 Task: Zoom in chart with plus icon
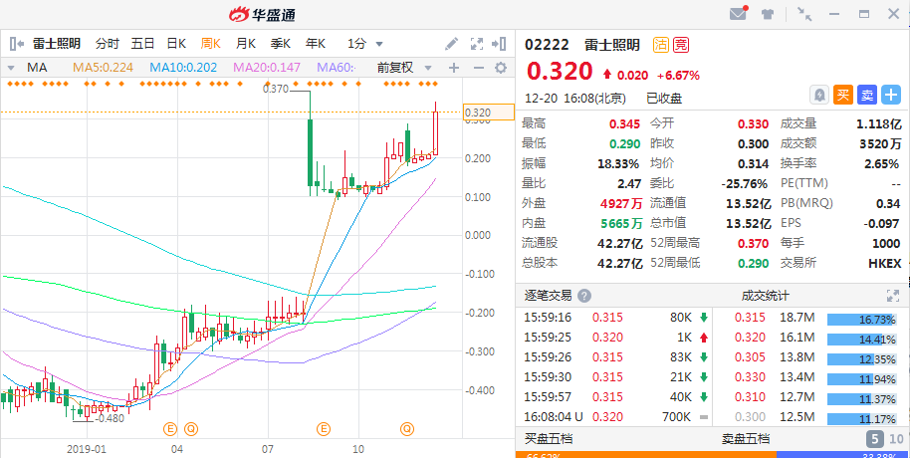[x=454, y=68]
